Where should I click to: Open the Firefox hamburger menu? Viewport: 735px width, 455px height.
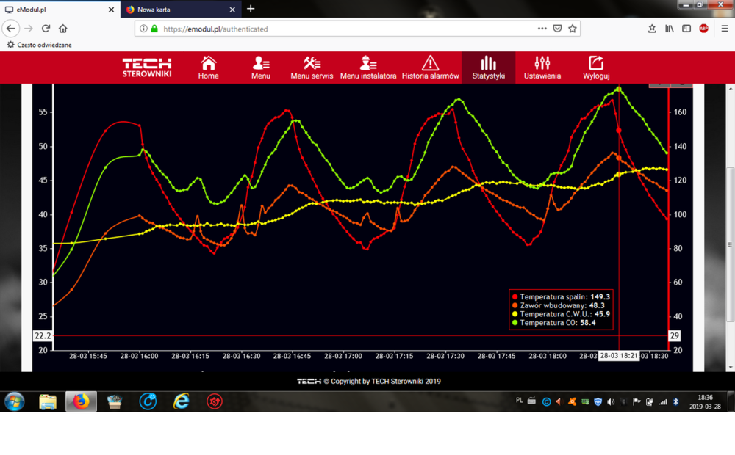pos(725,29)
